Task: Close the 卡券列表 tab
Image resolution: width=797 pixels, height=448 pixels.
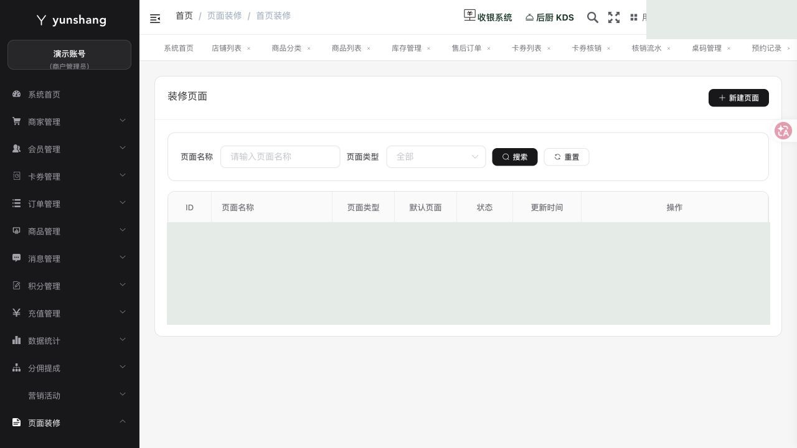Action: [549, 49]
